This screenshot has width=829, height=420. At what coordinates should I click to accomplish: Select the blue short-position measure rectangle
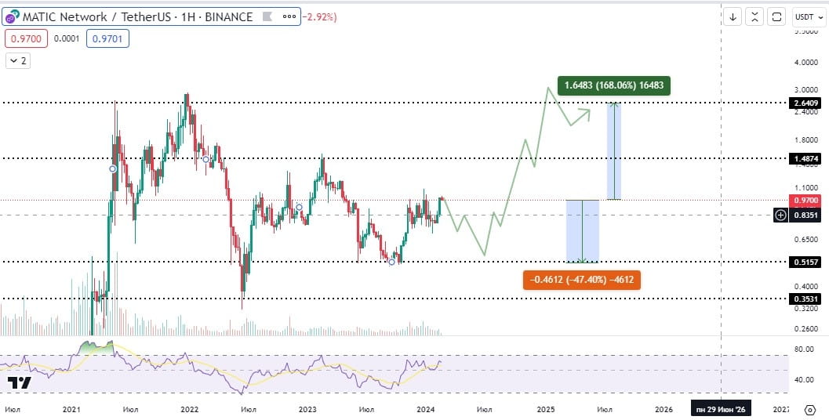[583, 231]
